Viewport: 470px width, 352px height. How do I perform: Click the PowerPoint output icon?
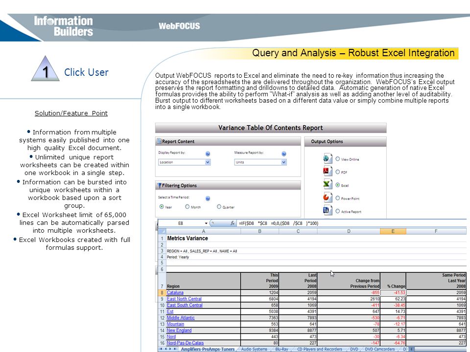tap(328, 198)
